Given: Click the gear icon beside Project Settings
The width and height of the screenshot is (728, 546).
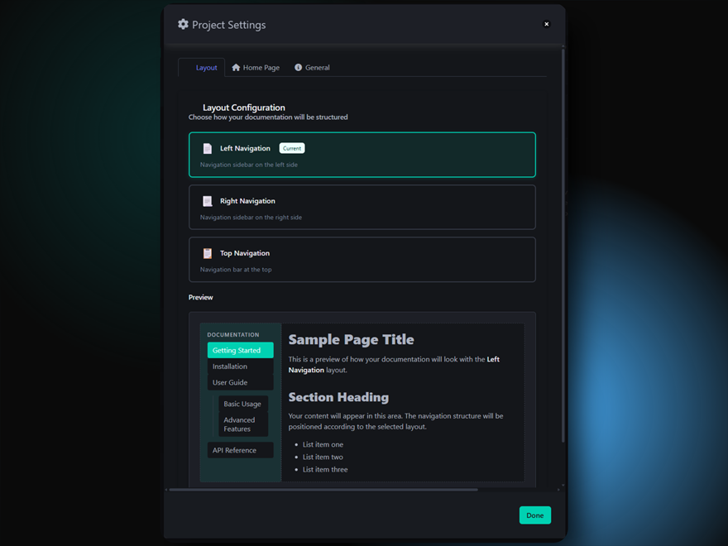Looking at the screenshot, I should point(183,25).
